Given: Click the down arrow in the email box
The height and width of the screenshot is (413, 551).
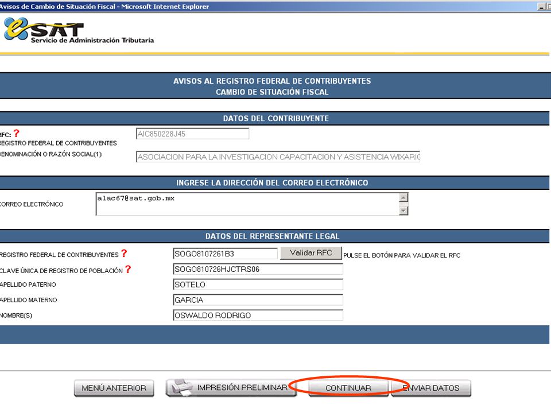Looking at the screenshot, I should 403,211.
